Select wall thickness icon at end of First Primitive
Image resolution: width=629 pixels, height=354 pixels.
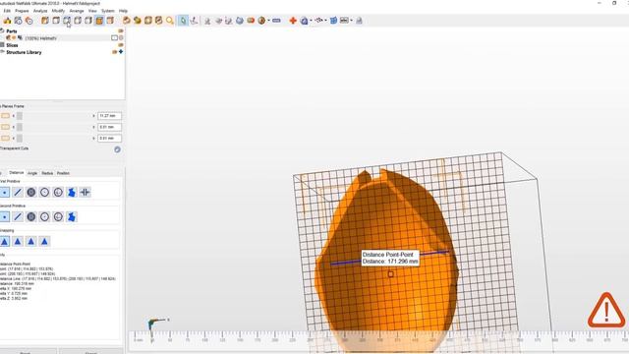click(86, 193)
